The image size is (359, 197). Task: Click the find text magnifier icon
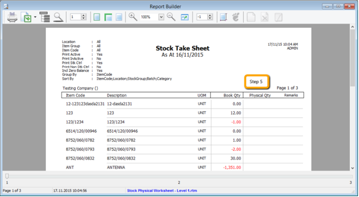[x=59, y=17]
